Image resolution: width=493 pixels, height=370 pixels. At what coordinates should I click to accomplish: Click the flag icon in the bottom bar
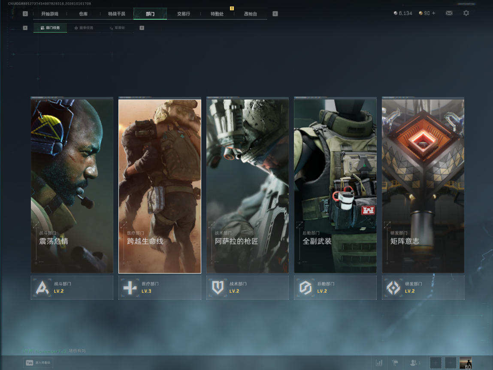pyautogui.click(x=395, y=363)
